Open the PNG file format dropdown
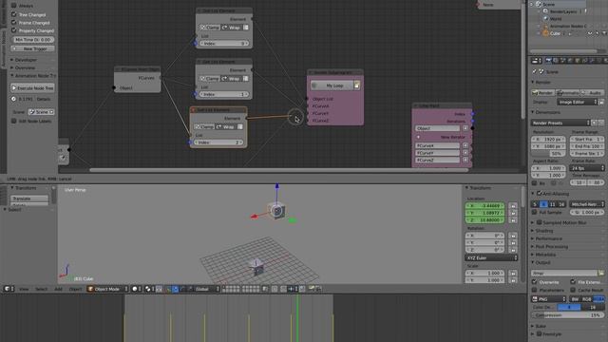The width and height of the screenshot is (608, 342). [548, 299]
